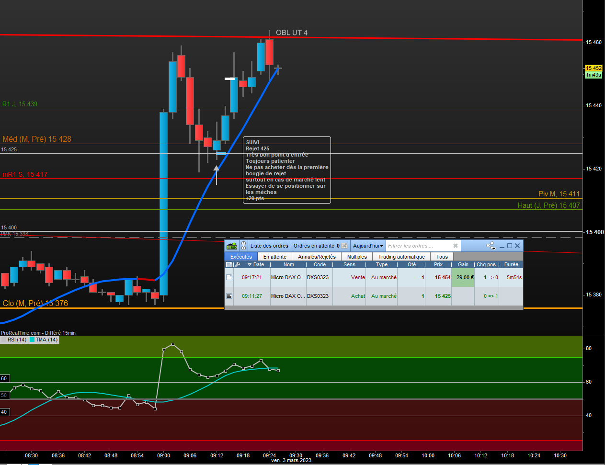Click the Durée column header
605x465 pixels.
pos(511,264)
